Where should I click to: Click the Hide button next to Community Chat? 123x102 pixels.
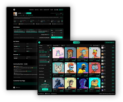(x=26, y=64)
